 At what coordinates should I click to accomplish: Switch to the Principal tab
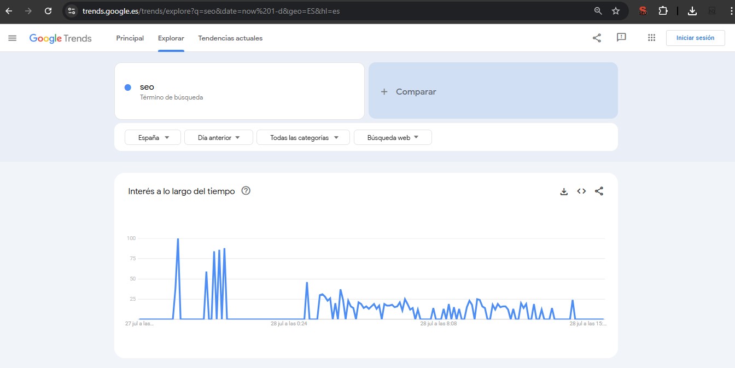coord(130,38)
